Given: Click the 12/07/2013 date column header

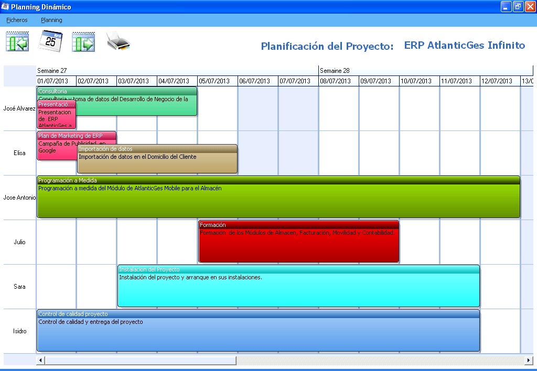Looking at the screenshot, I should [x=501, y=81].
